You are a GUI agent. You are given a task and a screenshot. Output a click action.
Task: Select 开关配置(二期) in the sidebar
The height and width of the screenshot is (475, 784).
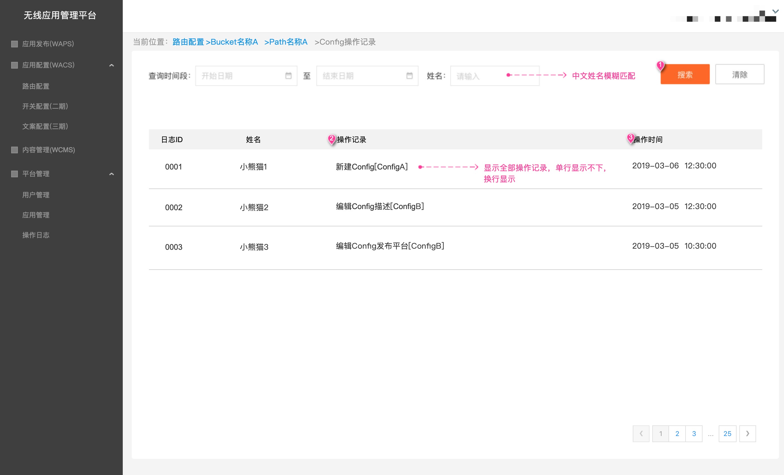click(45, 106)
